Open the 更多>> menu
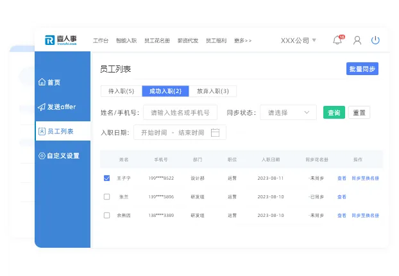 pos(242,40)
